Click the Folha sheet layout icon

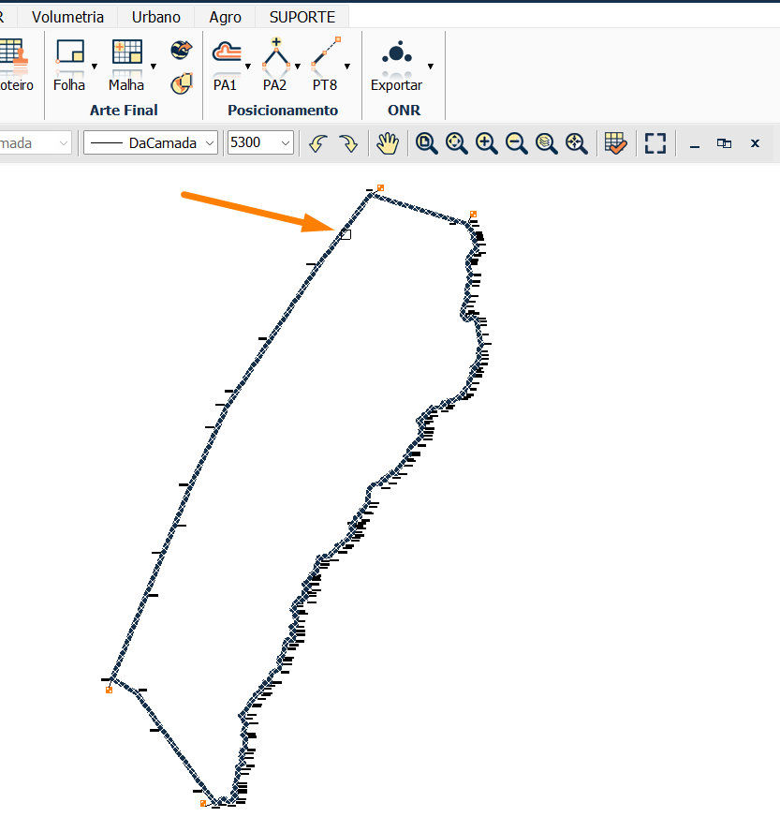69,53
